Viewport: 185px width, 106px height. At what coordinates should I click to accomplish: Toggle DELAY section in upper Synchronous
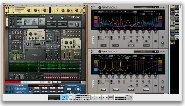coord(131,45)
